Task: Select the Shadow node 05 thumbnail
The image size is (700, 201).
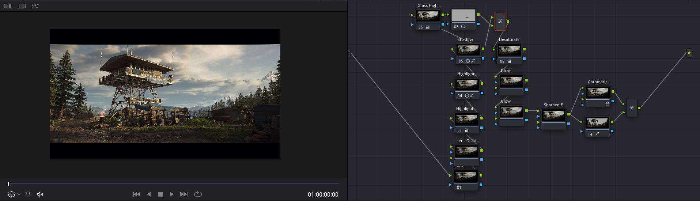Action: point(468,50)
